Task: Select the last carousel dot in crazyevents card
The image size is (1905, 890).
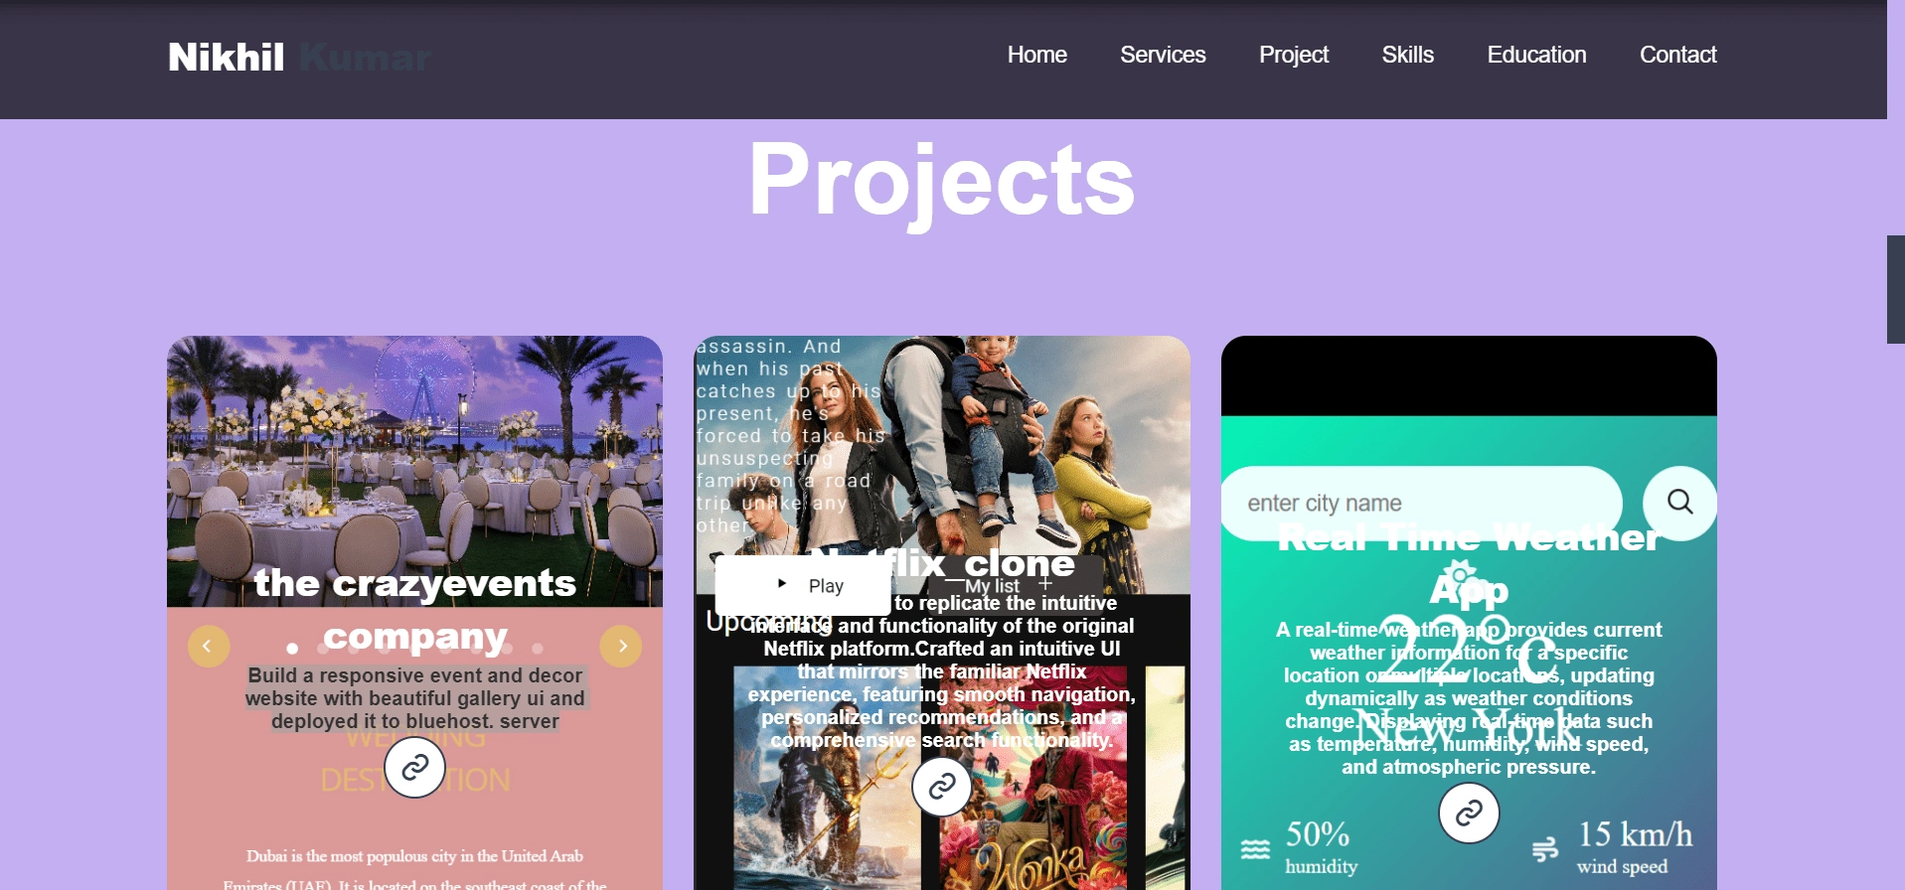Action: pyautogui.click(x=538, y=649)
